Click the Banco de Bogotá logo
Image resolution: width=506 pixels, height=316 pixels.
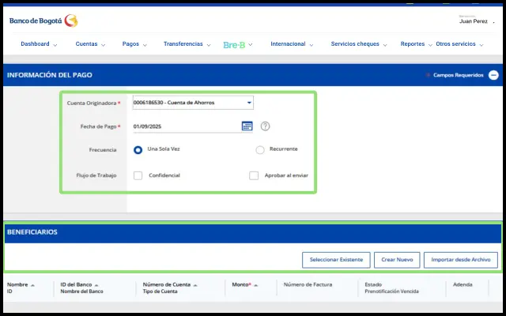pyautogui.click(x=43, y=21)
